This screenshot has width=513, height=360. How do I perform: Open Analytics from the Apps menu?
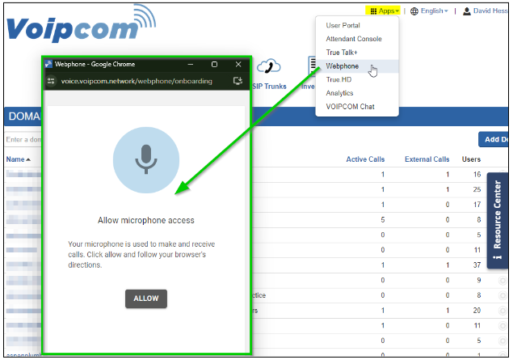coord(339,93)
